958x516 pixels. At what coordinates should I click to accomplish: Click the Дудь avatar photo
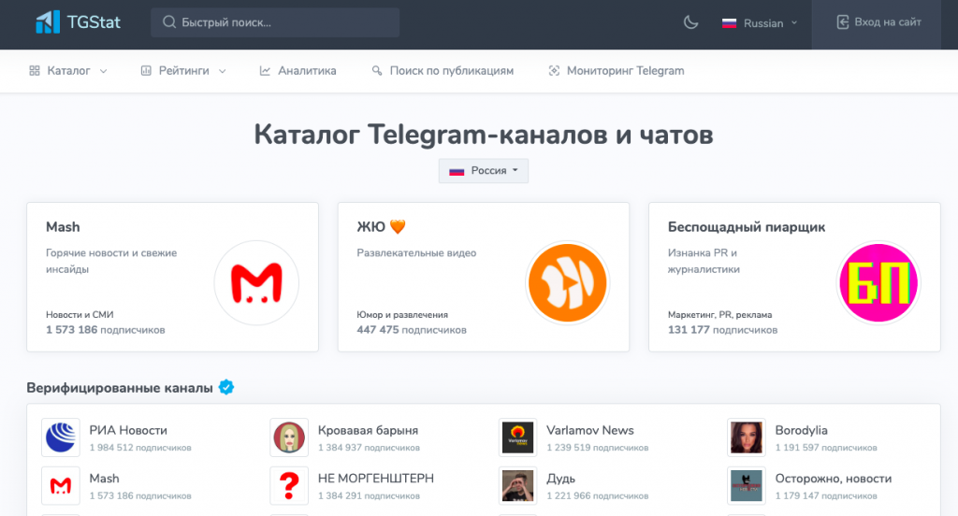pos(517,485)
